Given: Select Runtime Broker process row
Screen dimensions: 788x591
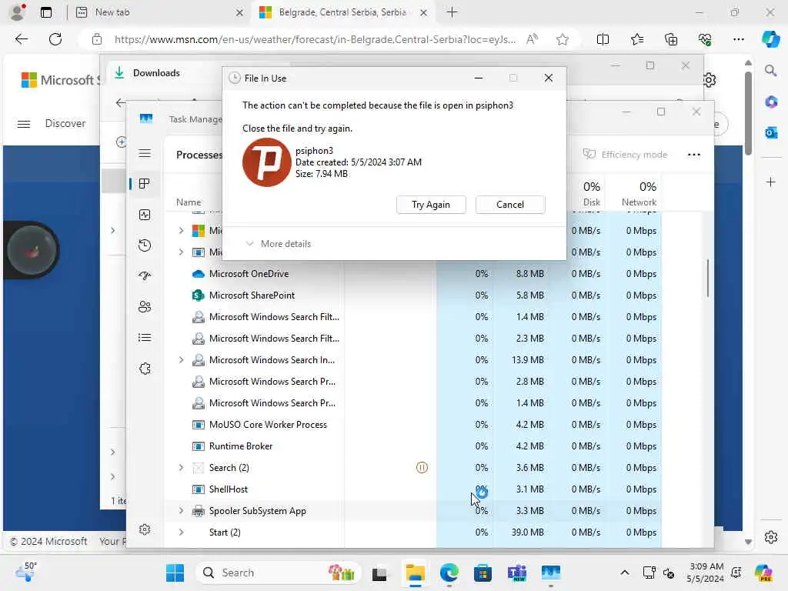Looking at the screenshot, I should click(x=413, y=446).
